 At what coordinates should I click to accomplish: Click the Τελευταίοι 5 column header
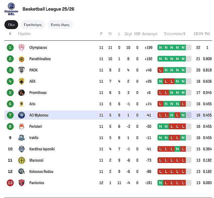pos(175,34)
